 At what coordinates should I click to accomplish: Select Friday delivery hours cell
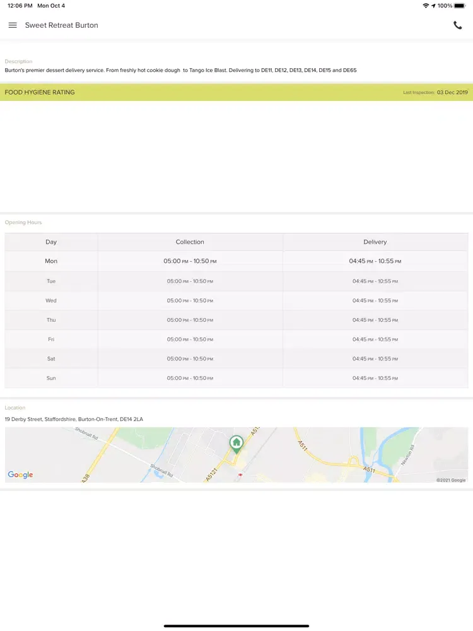click(x=375, y=339)
